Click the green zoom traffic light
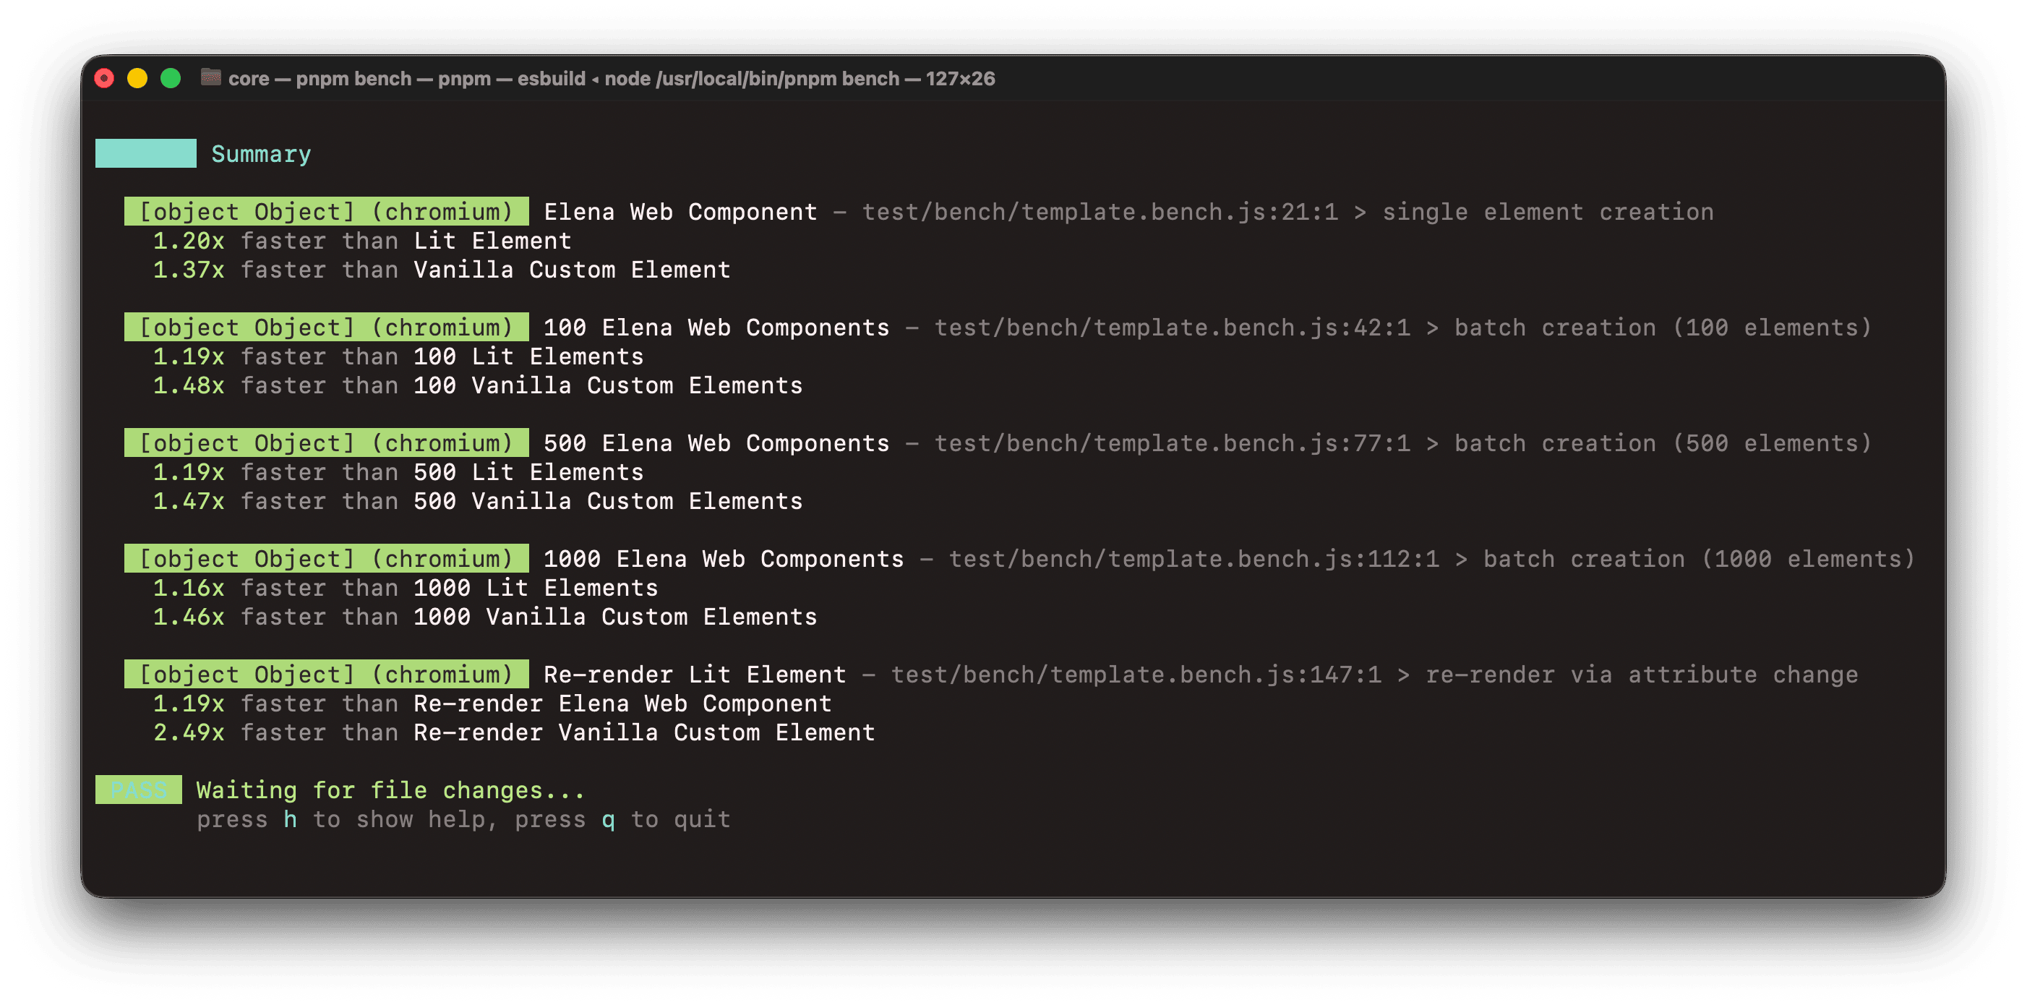Image resolution: width=2027 pixels, height=1005 pixels. [170, 79]
